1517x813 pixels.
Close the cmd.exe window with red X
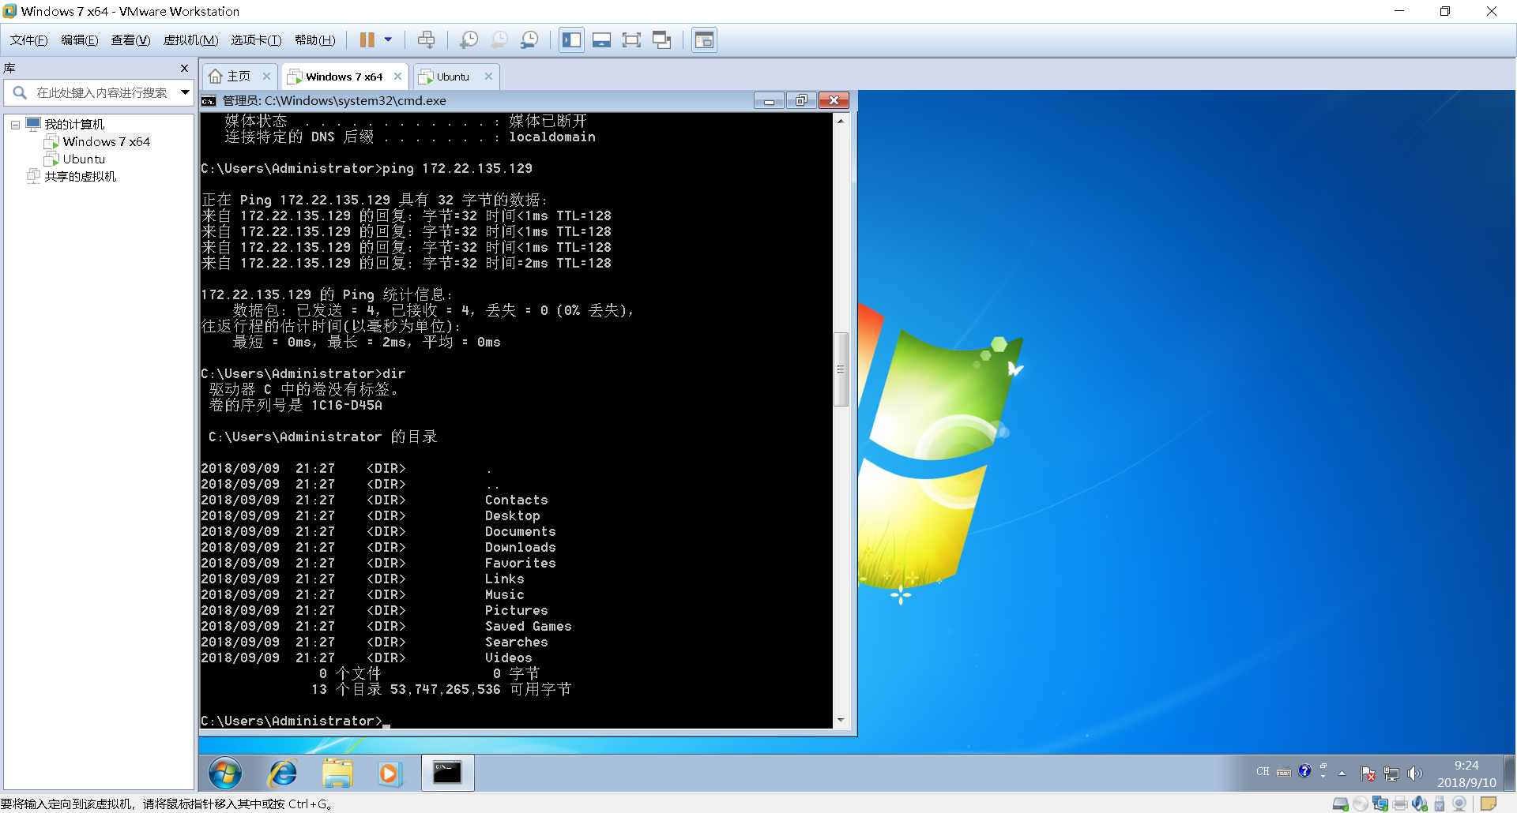(834, 100)
